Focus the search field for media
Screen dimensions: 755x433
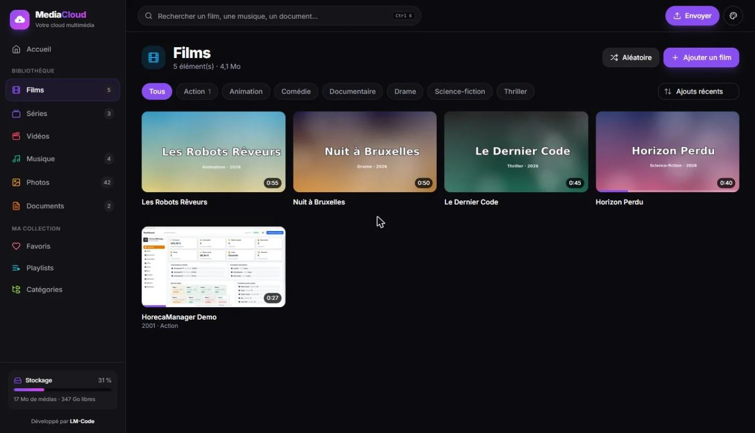coord(279,16)
